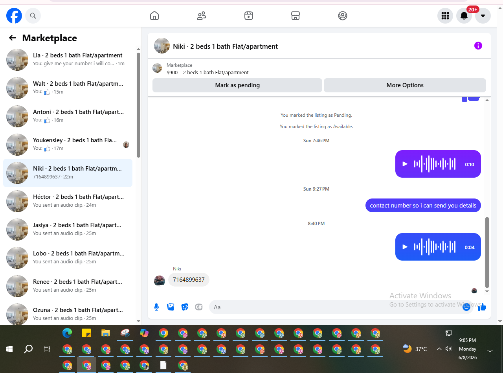Open More Options for the listing
Image resolution: width=503 pixels, height=373 pixels.
405,85
